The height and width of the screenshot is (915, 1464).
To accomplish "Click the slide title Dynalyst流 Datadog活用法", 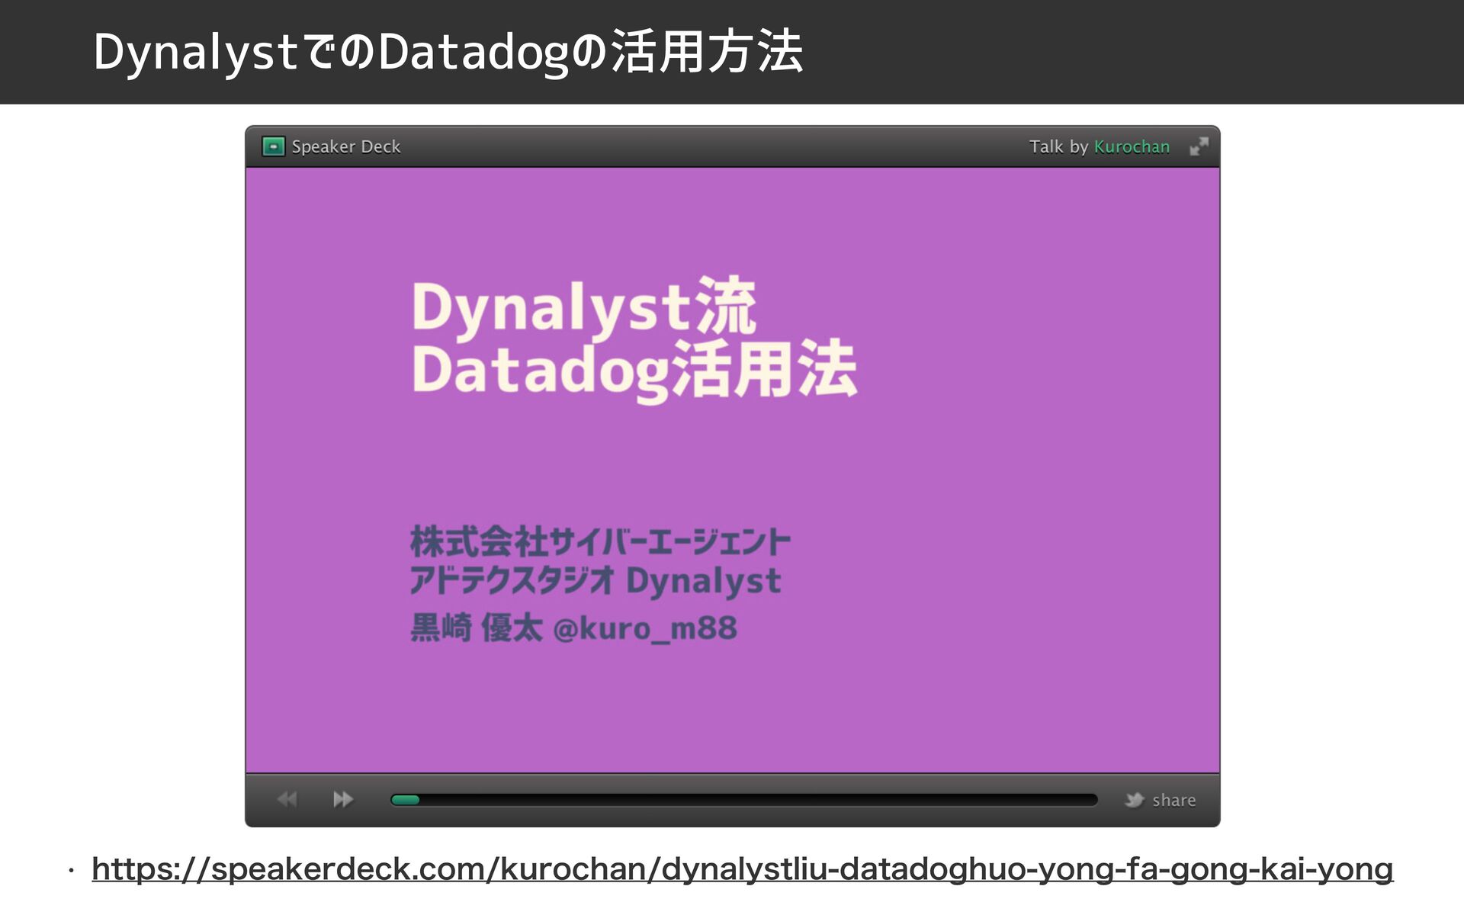I will 634,339.
